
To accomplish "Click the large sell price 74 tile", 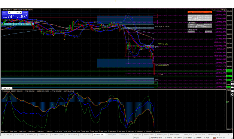I will (8, 16).
